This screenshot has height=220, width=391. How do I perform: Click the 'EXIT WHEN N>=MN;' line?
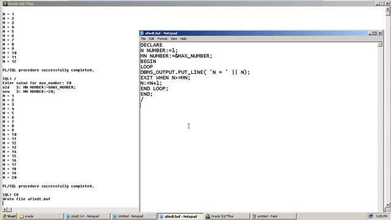pyautogui.click(x=166, y=78)
